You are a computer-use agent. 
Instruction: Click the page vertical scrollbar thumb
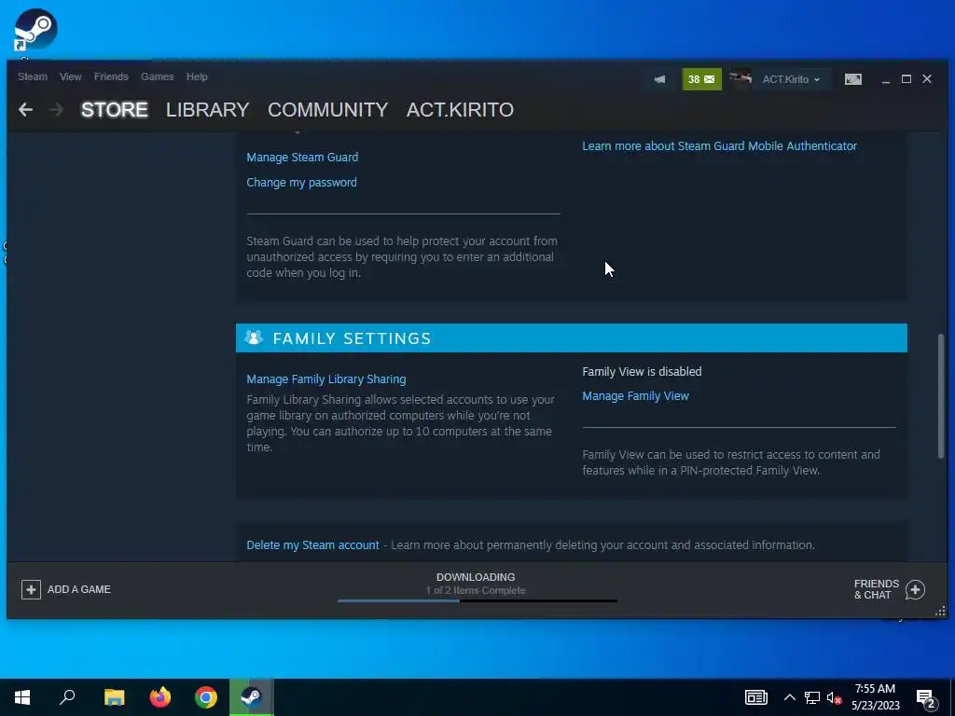tap(942, 395)
